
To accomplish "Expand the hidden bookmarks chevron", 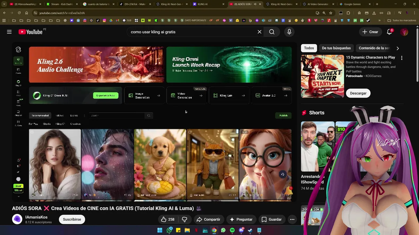I will click(379, 20).
